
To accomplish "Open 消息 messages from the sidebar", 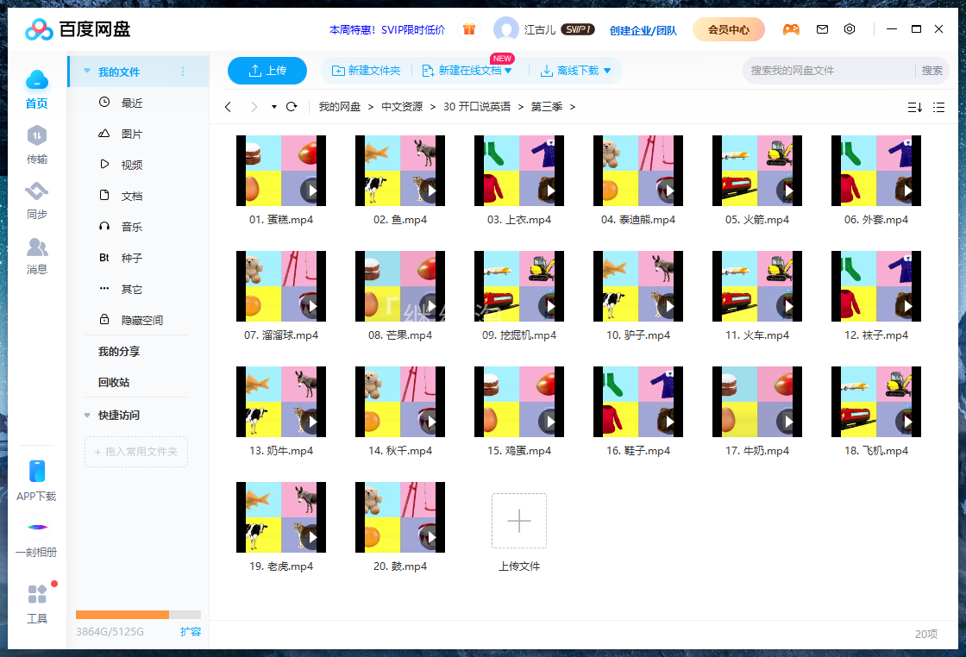I will coord(36,256).
